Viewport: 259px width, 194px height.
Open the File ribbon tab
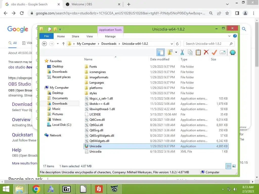[x=47, y=36]
